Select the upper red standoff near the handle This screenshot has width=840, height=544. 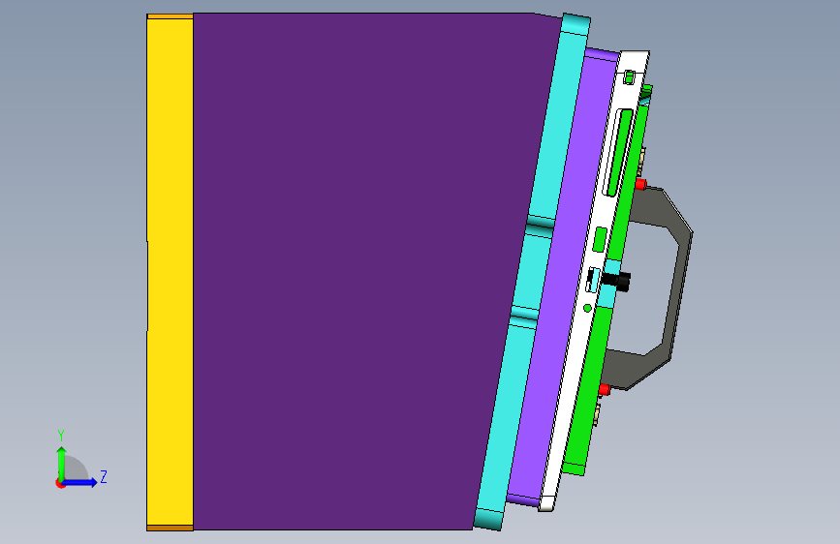coord(640,184)
